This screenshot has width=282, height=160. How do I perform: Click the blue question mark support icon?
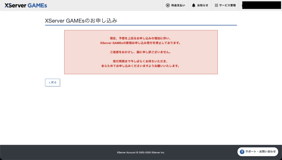tap(242, 152)
